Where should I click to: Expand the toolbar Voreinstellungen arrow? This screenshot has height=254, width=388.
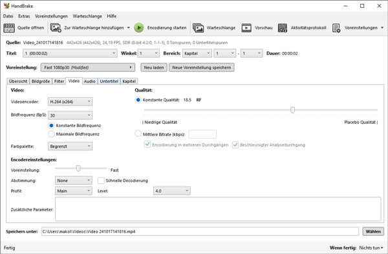pyautogui.click(x=382, y=28)
